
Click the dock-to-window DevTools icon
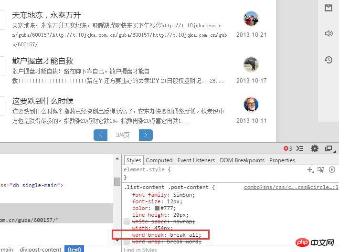329,148
